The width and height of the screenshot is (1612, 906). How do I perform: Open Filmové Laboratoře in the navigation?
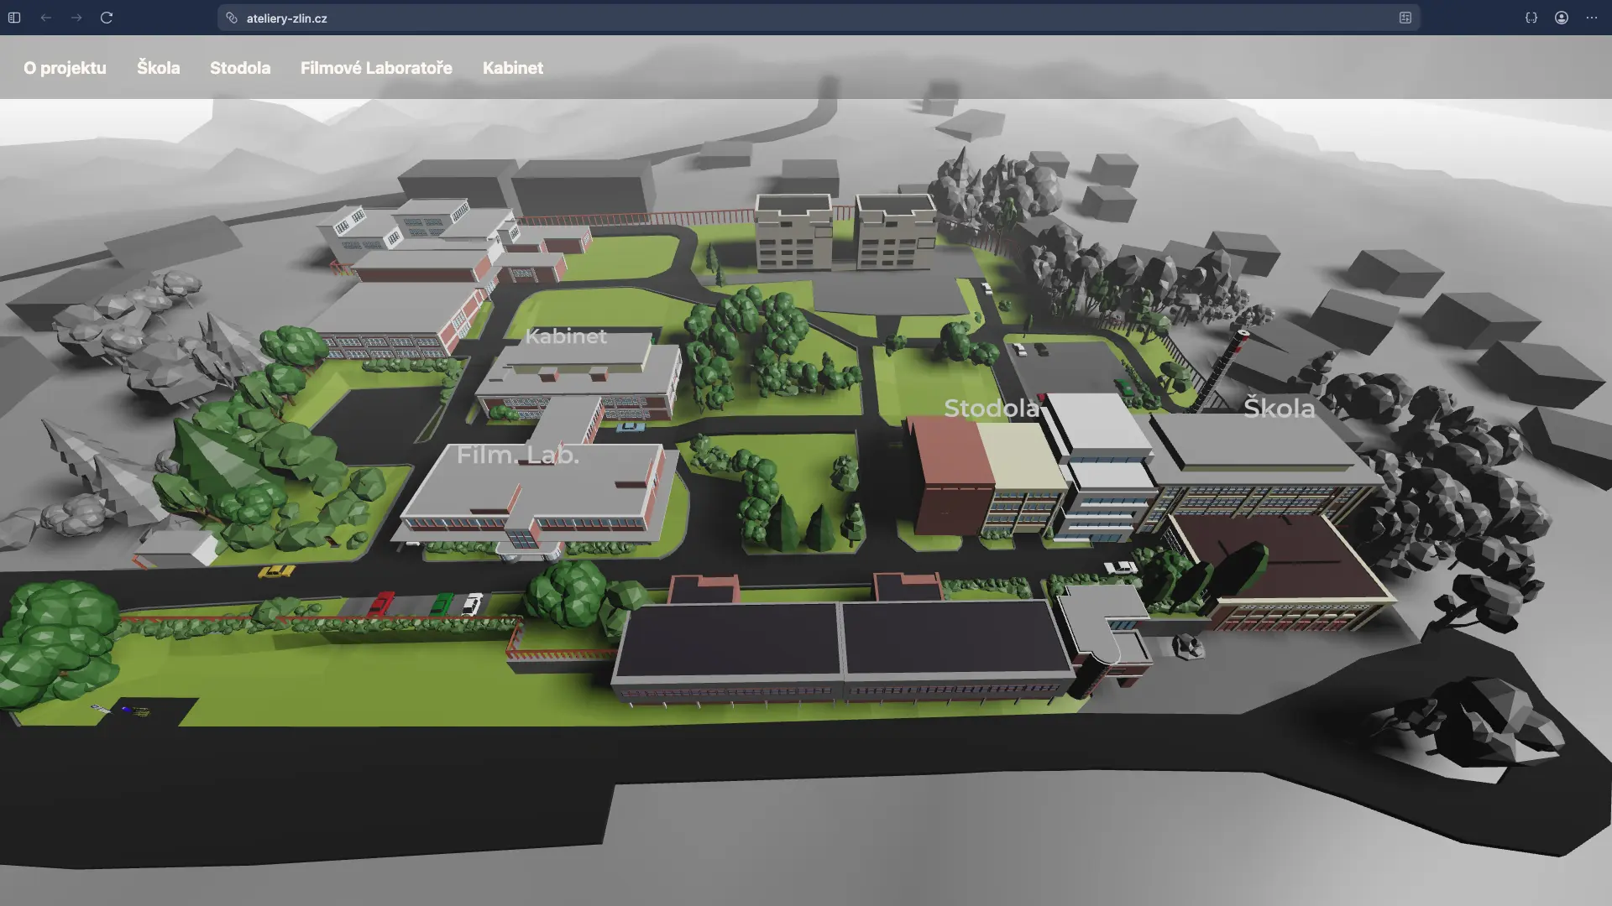[x=376, y=68]
